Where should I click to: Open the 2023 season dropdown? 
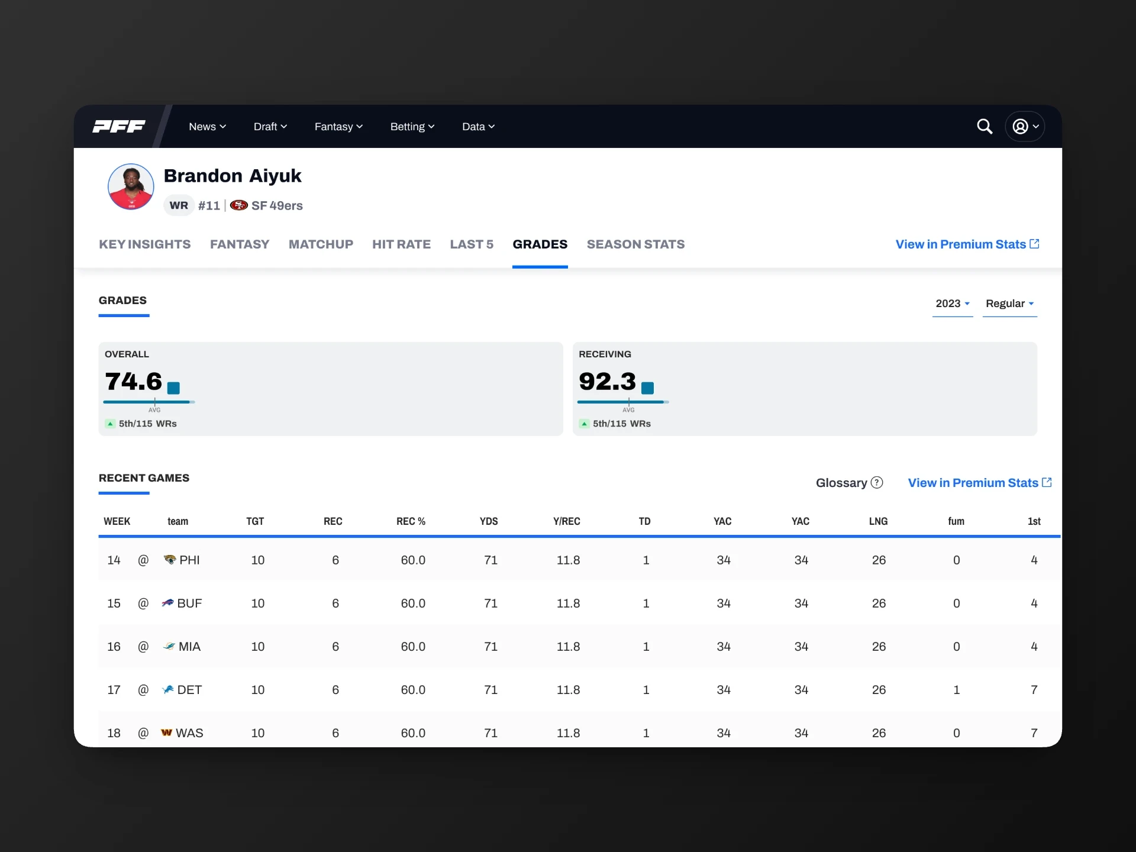pyautogui.click(x=952, y=304)
